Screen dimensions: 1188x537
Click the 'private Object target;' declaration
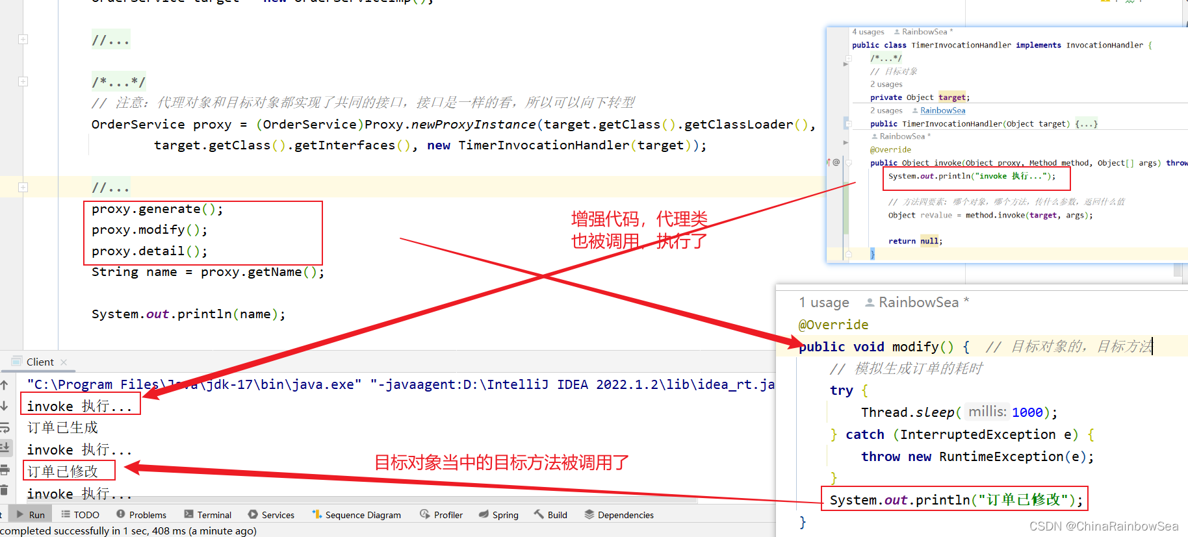920,97
